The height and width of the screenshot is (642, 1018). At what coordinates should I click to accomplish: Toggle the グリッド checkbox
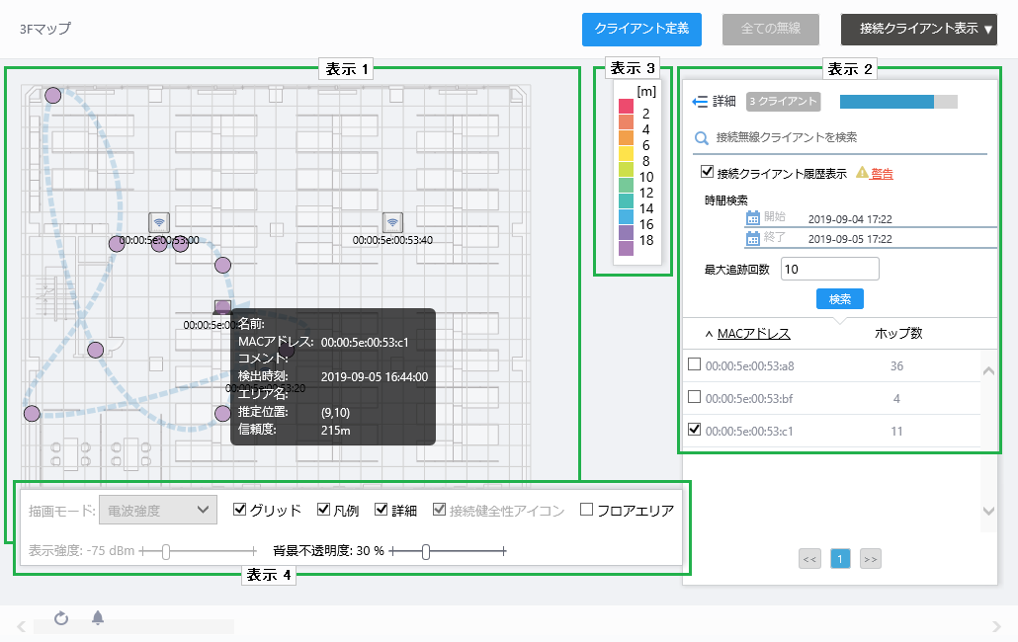coord(239,510)
